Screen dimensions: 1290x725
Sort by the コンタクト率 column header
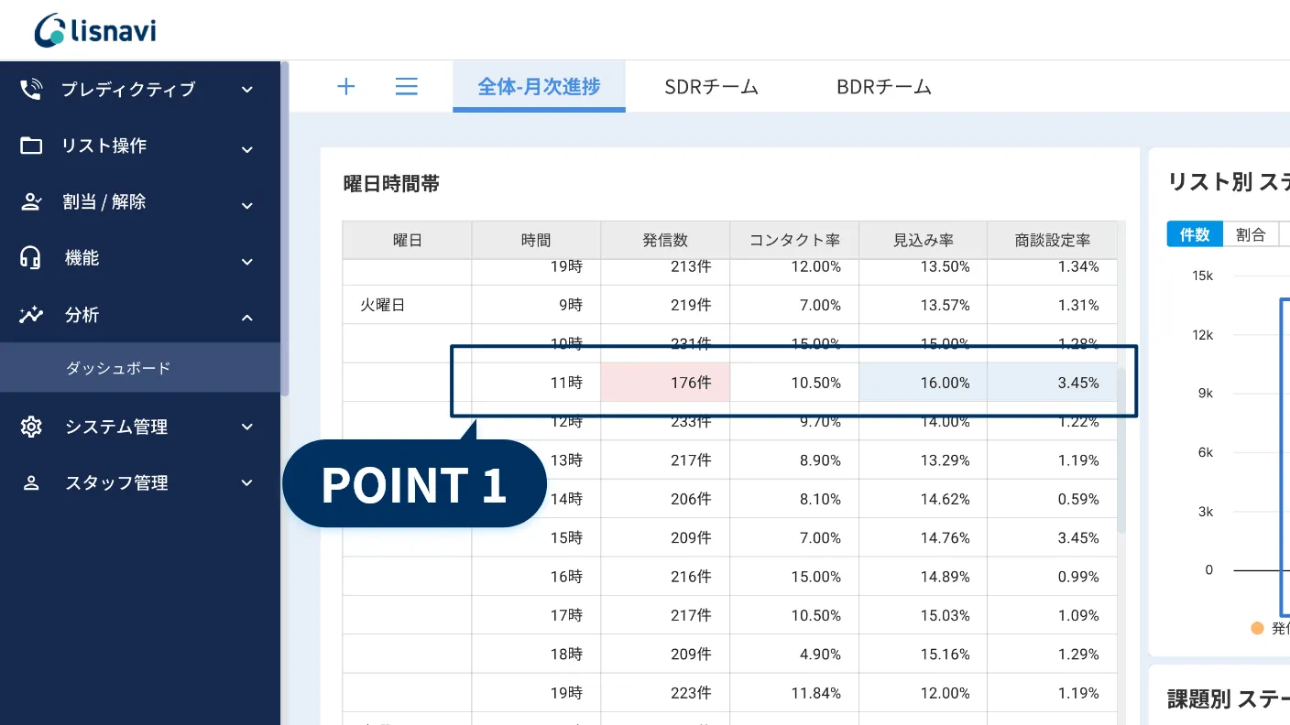(x=794, y=240)
